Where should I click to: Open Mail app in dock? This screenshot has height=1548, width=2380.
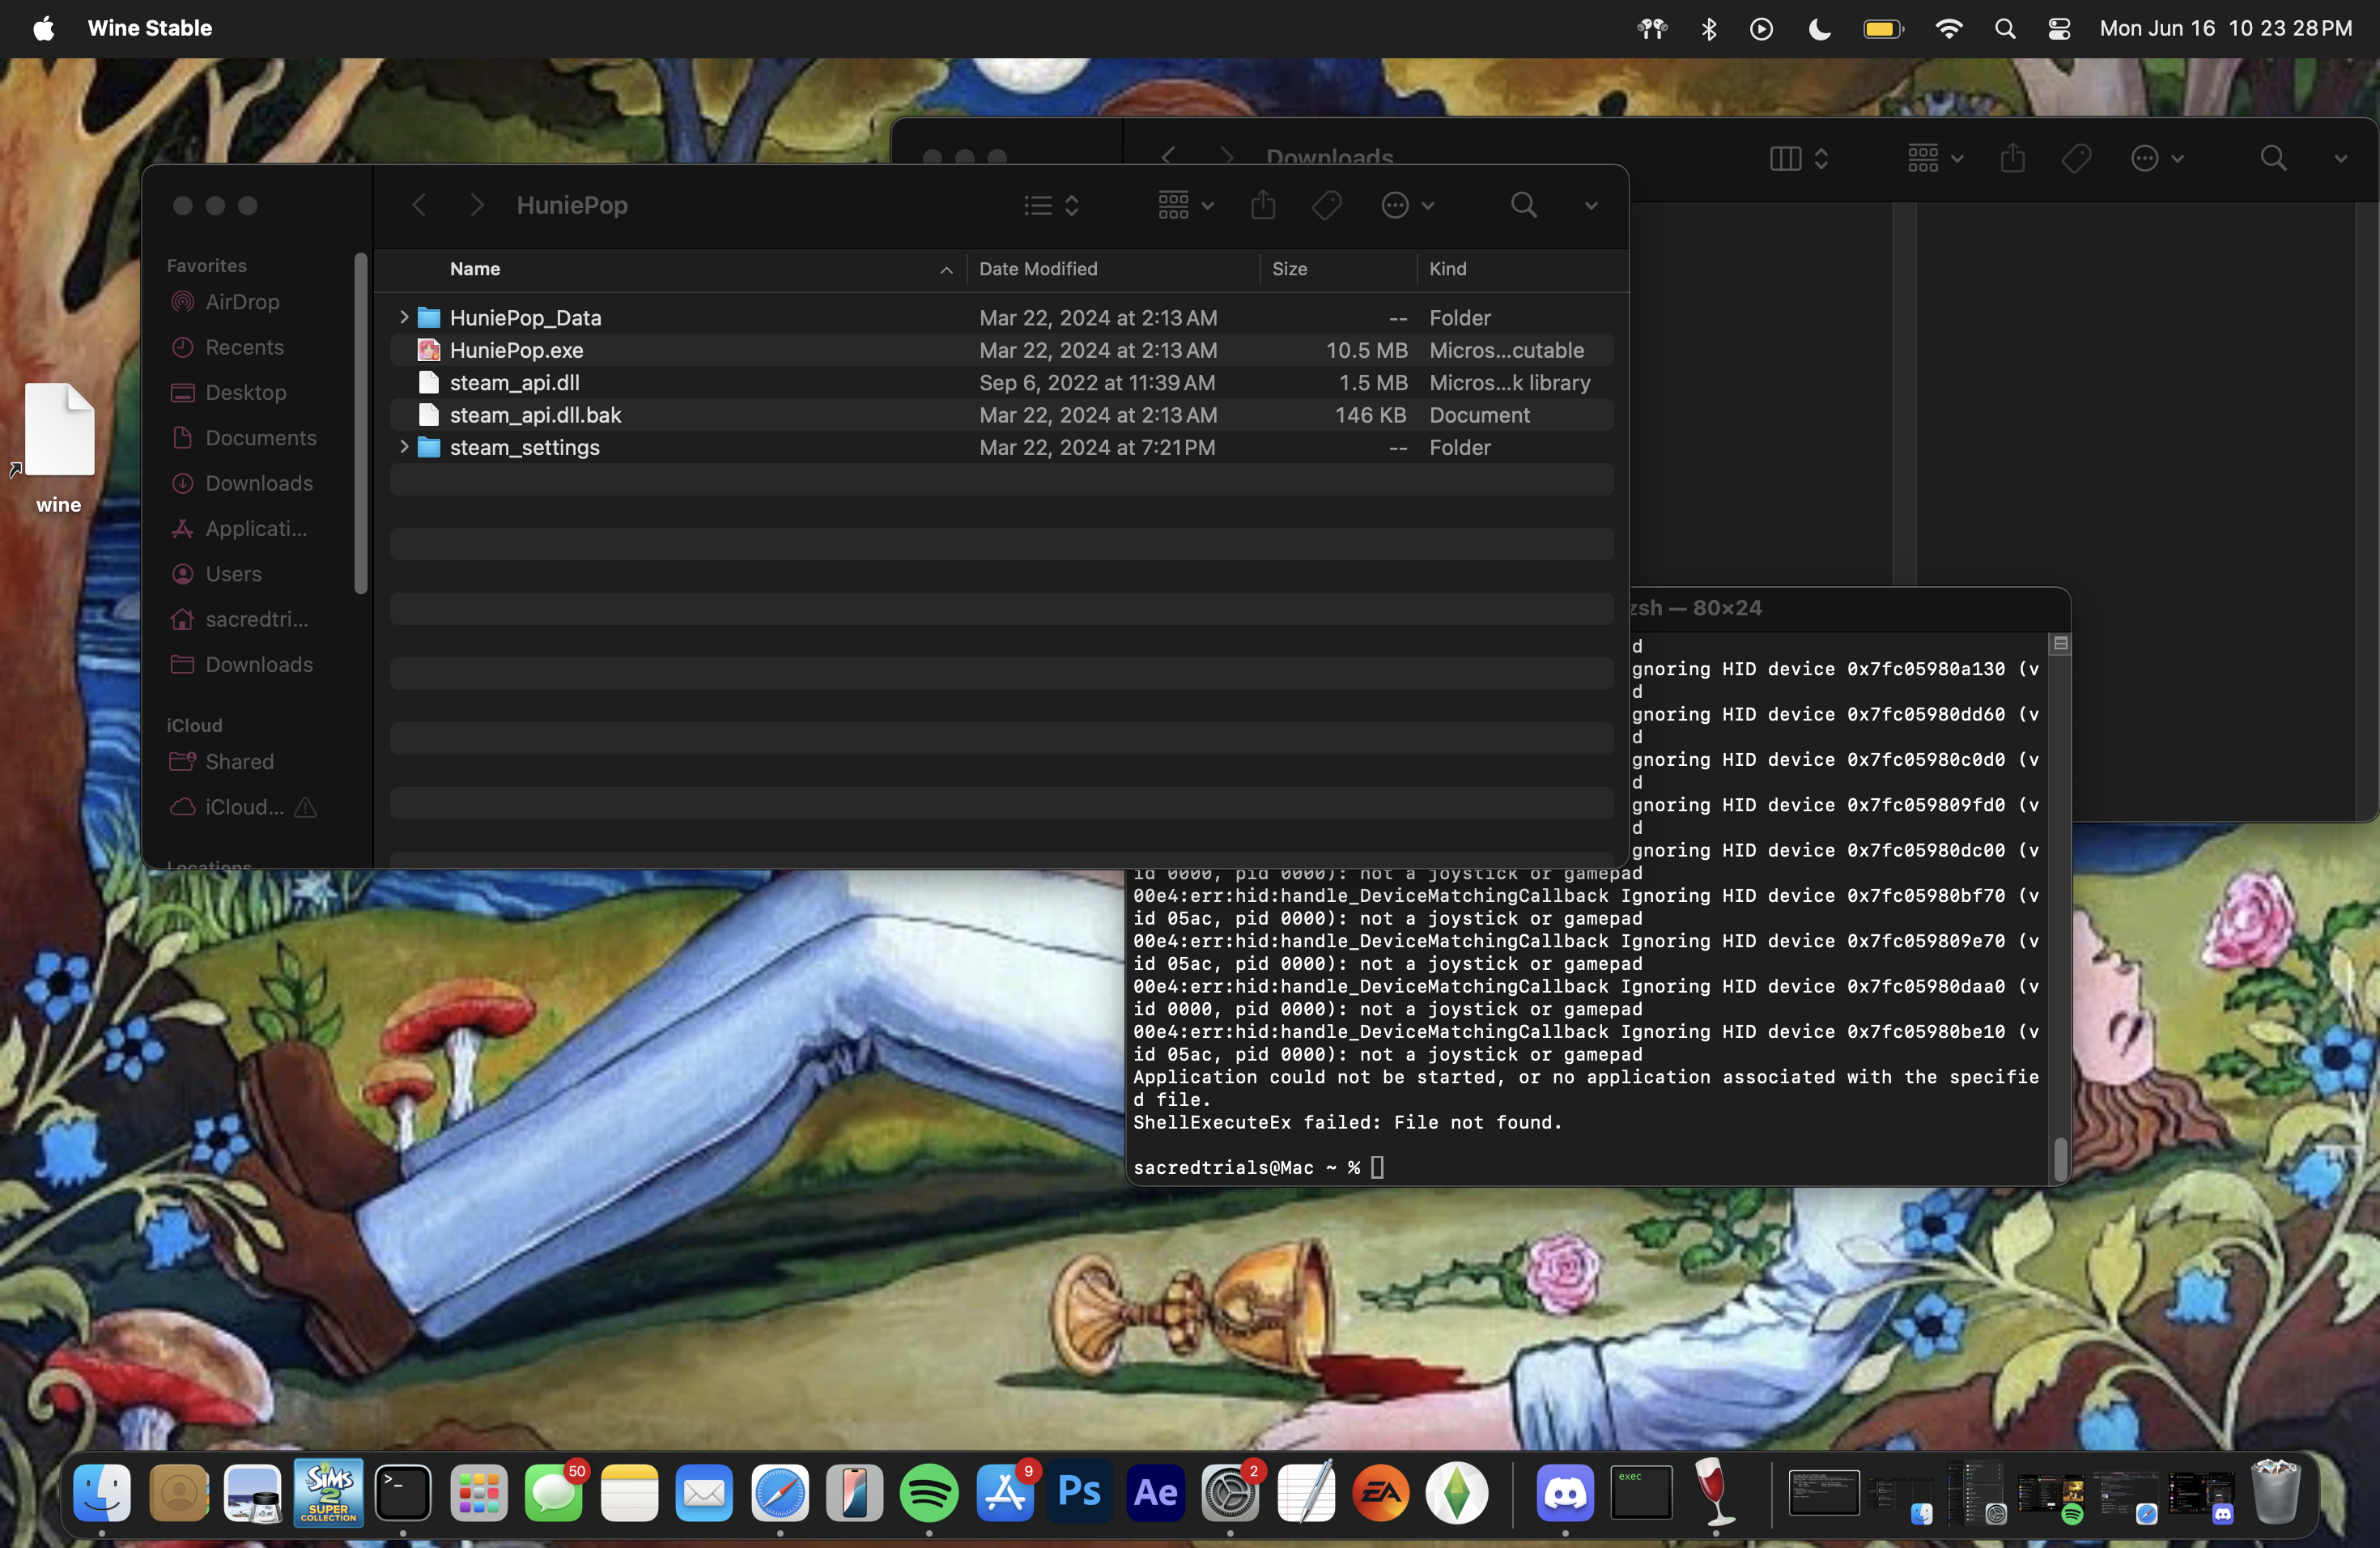coord(704,1493)
